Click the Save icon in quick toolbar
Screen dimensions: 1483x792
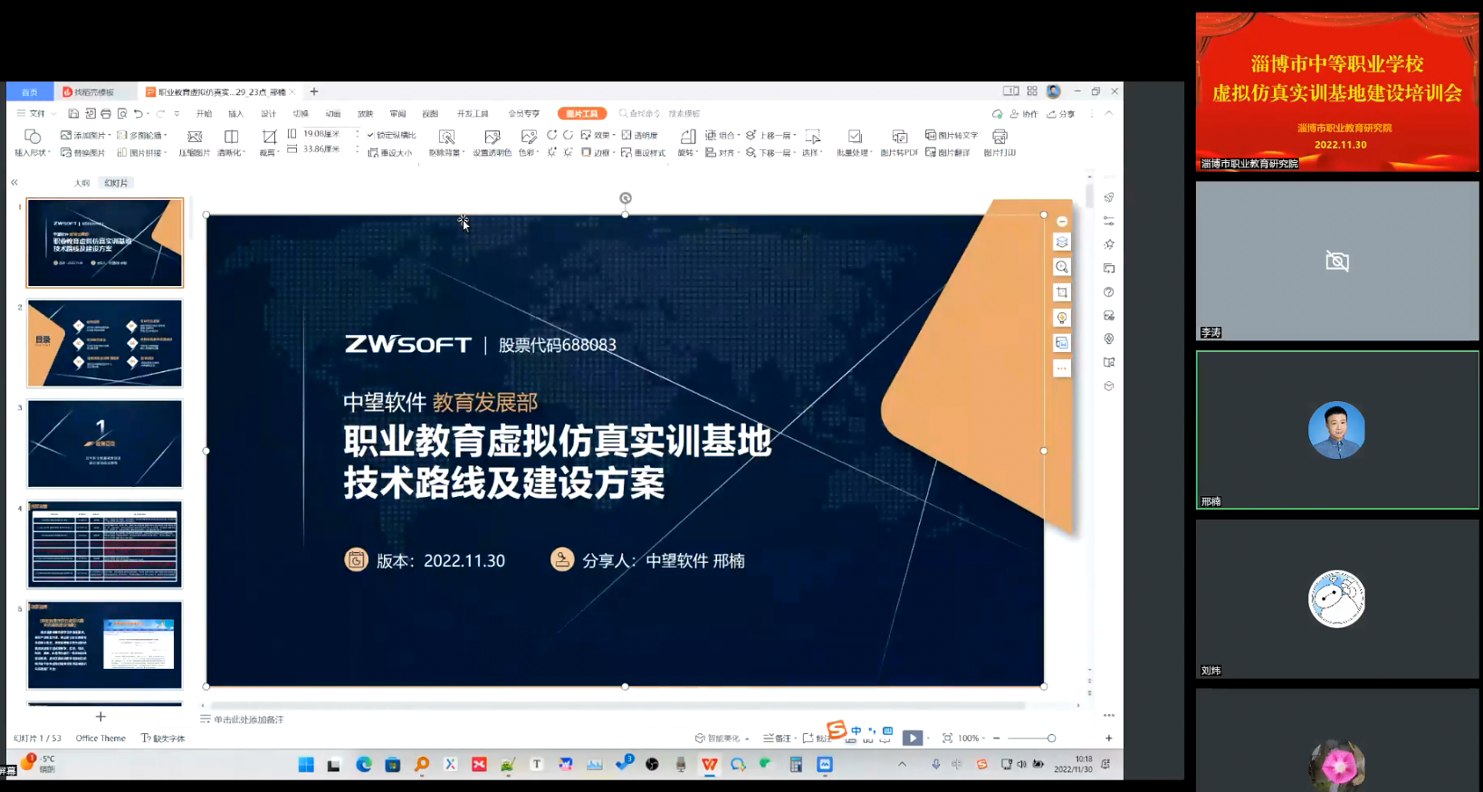[x=73, y=113]
